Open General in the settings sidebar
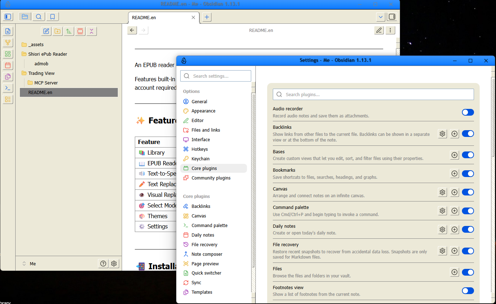This screenshot has width=496, height=304. [214, 101]
